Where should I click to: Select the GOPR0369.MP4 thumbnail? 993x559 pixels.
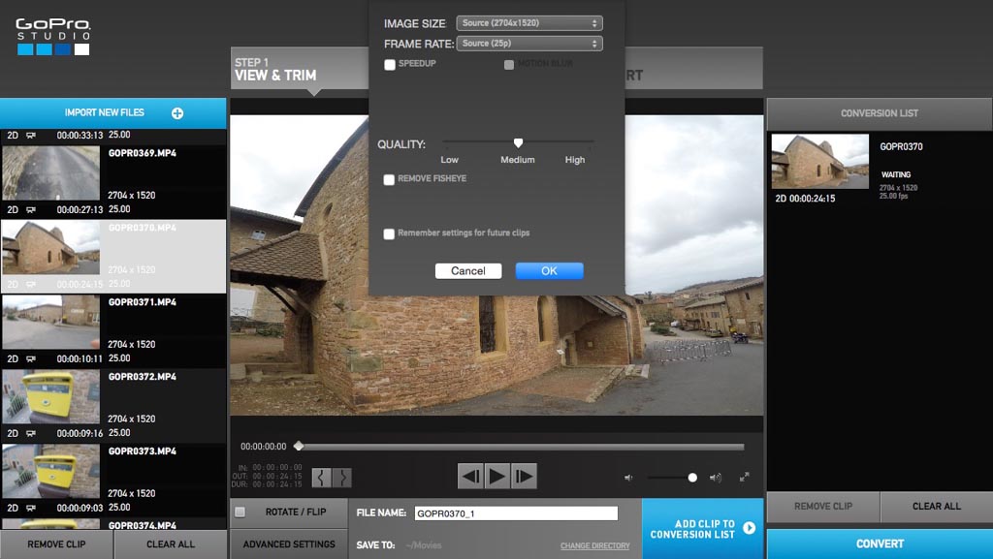tap(50, 173)
